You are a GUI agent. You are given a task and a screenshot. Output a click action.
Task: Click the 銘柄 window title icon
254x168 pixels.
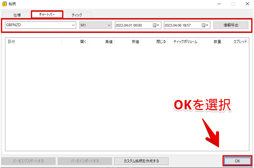(x=5, y=4)
